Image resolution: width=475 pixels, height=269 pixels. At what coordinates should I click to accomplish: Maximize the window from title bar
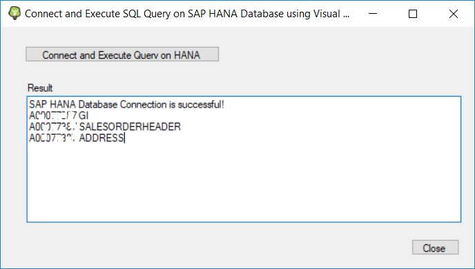[x=413, y=14]
